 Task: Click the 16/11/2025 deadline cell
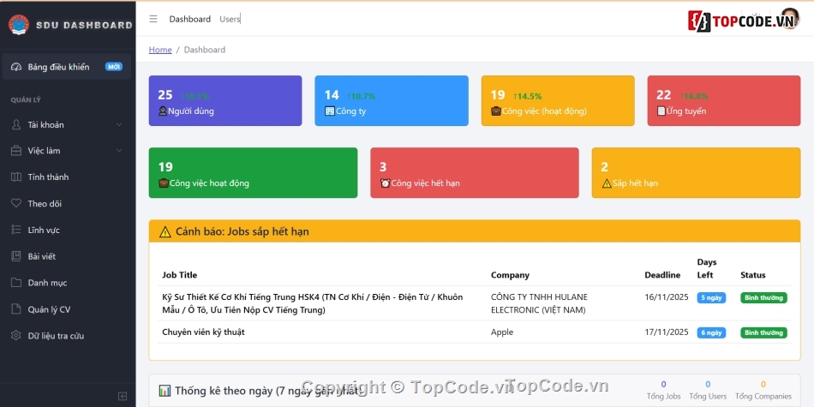pyautogui.click(x=667, y=297)
